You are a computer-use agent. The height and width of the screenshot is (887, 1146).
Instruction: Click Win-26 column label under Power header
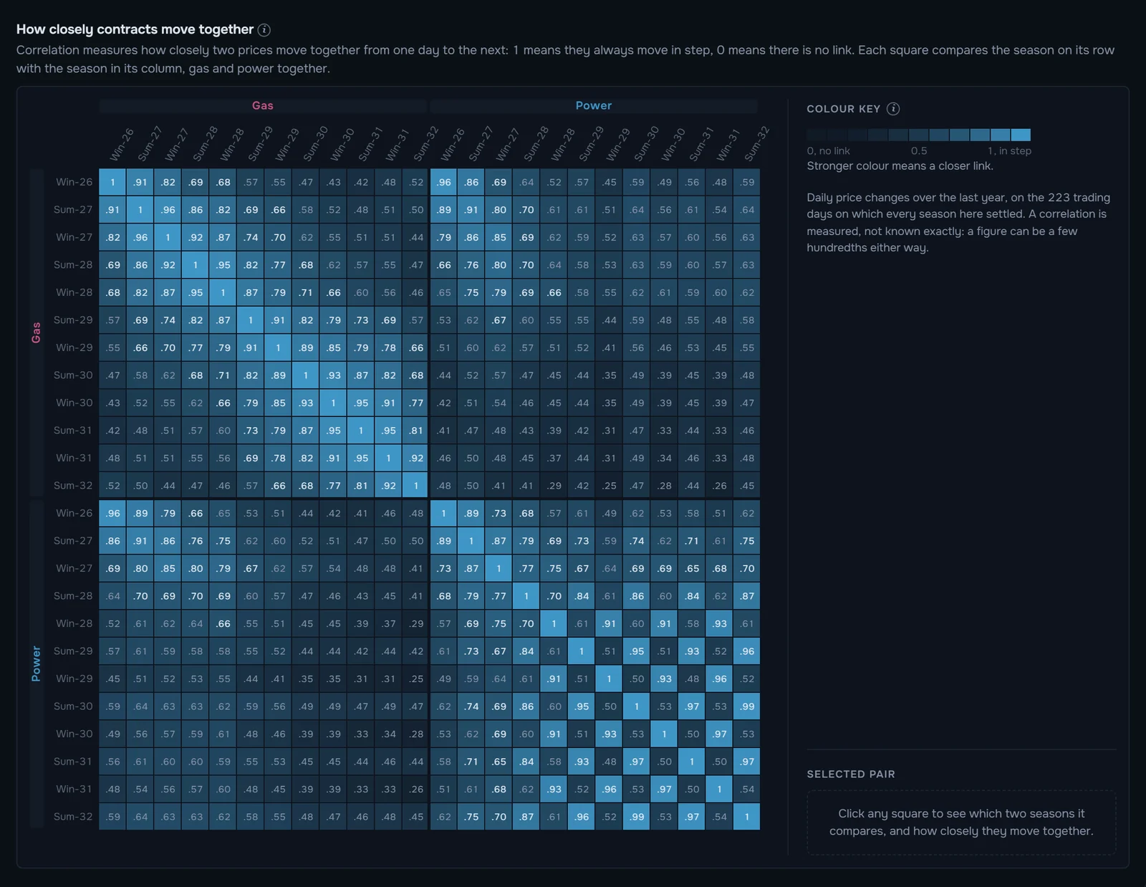click(452, 145)
